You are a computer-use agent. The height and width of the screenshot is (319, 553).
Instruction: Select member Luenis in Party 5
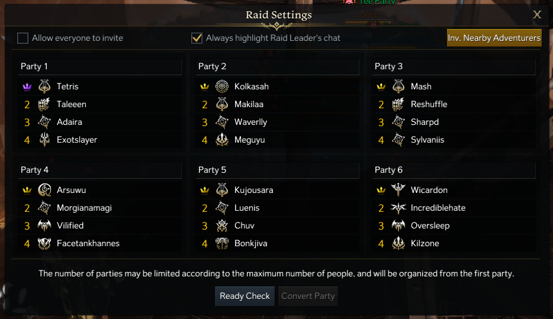[247, 208]
